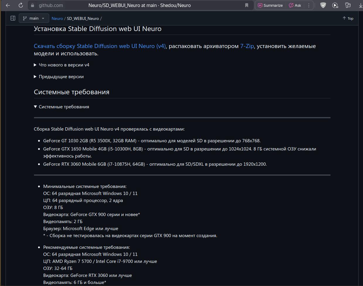Click the GeForce RTX 3060 Mobile 6GB list item
363x286 pixels.
(155, 164)
